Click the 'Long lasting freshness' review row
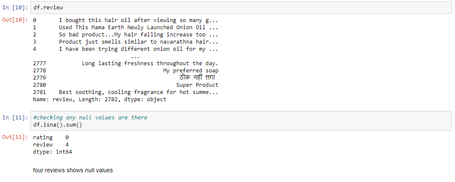This screenshot has width=455, height=182. click(126, 63)
